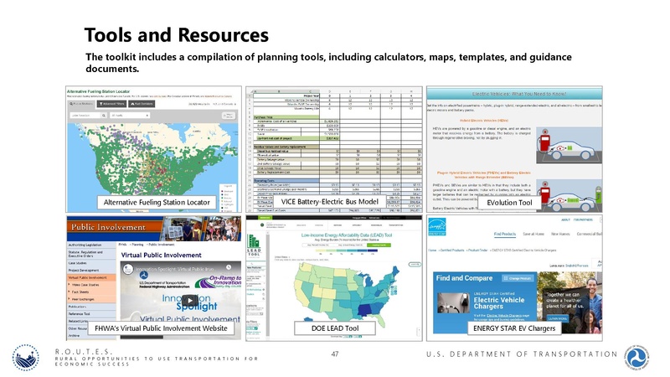This screenshot has height=377, width=670.
Task: Play the Innovation Spotlight video
Action: click(x=190, y=300)
